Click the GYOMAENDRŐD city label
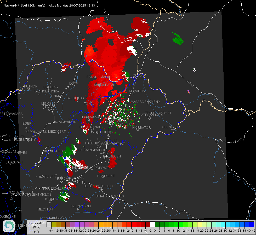 pyautogui.click(x=53, y=218)
